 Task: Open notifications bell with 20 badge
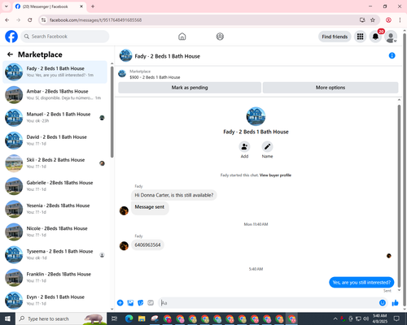[375, 37]
